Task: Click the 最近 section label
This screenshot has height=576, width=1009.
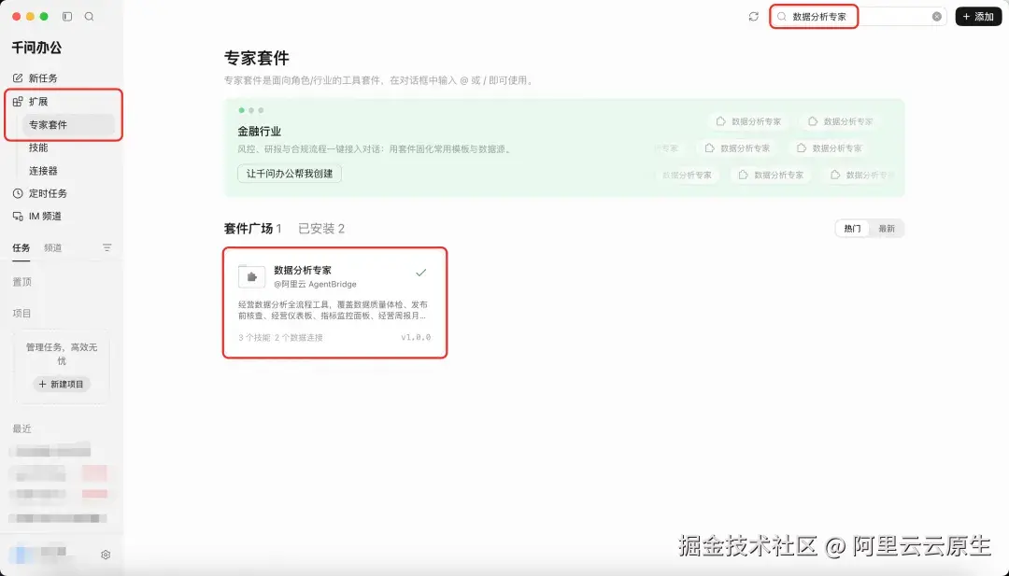Action: 21,428
